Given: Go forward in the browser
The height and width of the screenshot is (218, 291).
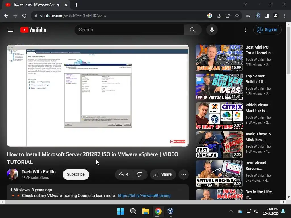Looking at the screenshot, I should click(15, 16).
